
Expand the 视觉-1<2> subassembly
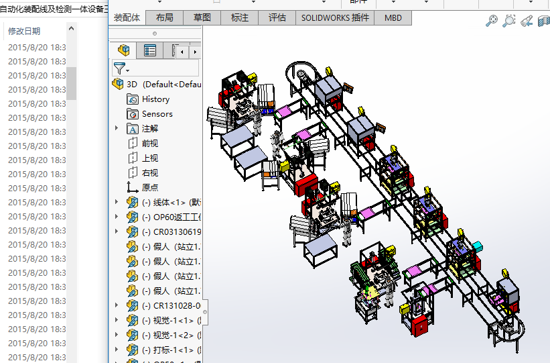click(117, 335)
